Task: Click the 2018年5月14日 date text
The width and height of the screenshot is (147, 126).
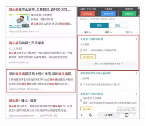Action: point(49,116)
